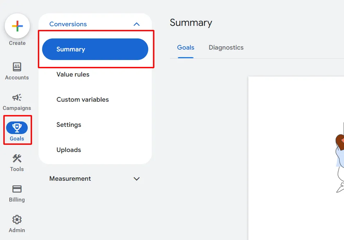Open the Uploads page
Screen dimensions: 344x240
tap(69, 150)
